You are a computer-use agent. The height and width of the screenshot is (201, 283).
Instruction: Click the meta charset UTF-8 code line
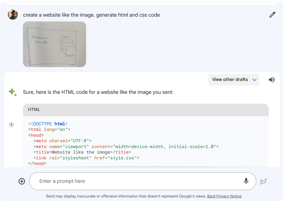coord(62,141)
